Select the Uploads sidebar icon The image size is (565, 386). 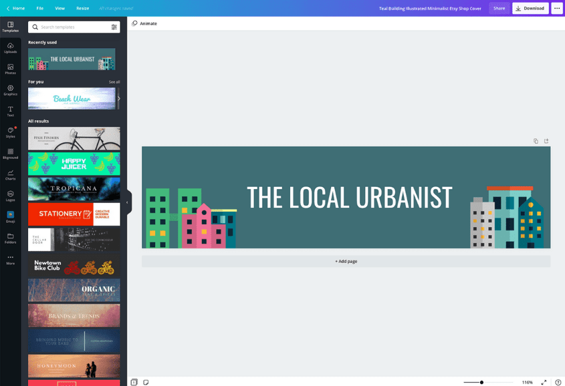click(10, 48)
